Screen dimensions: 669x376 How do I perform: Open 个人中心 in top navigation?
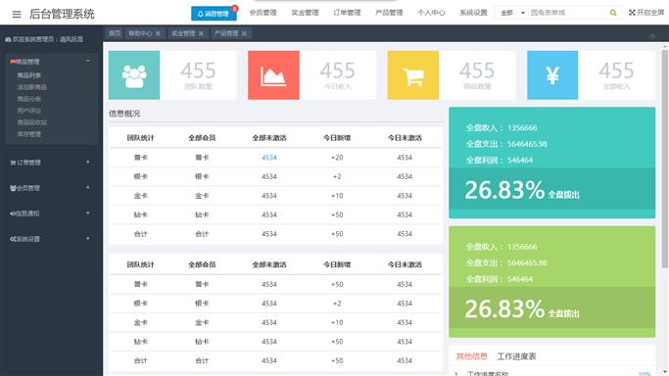431,13
